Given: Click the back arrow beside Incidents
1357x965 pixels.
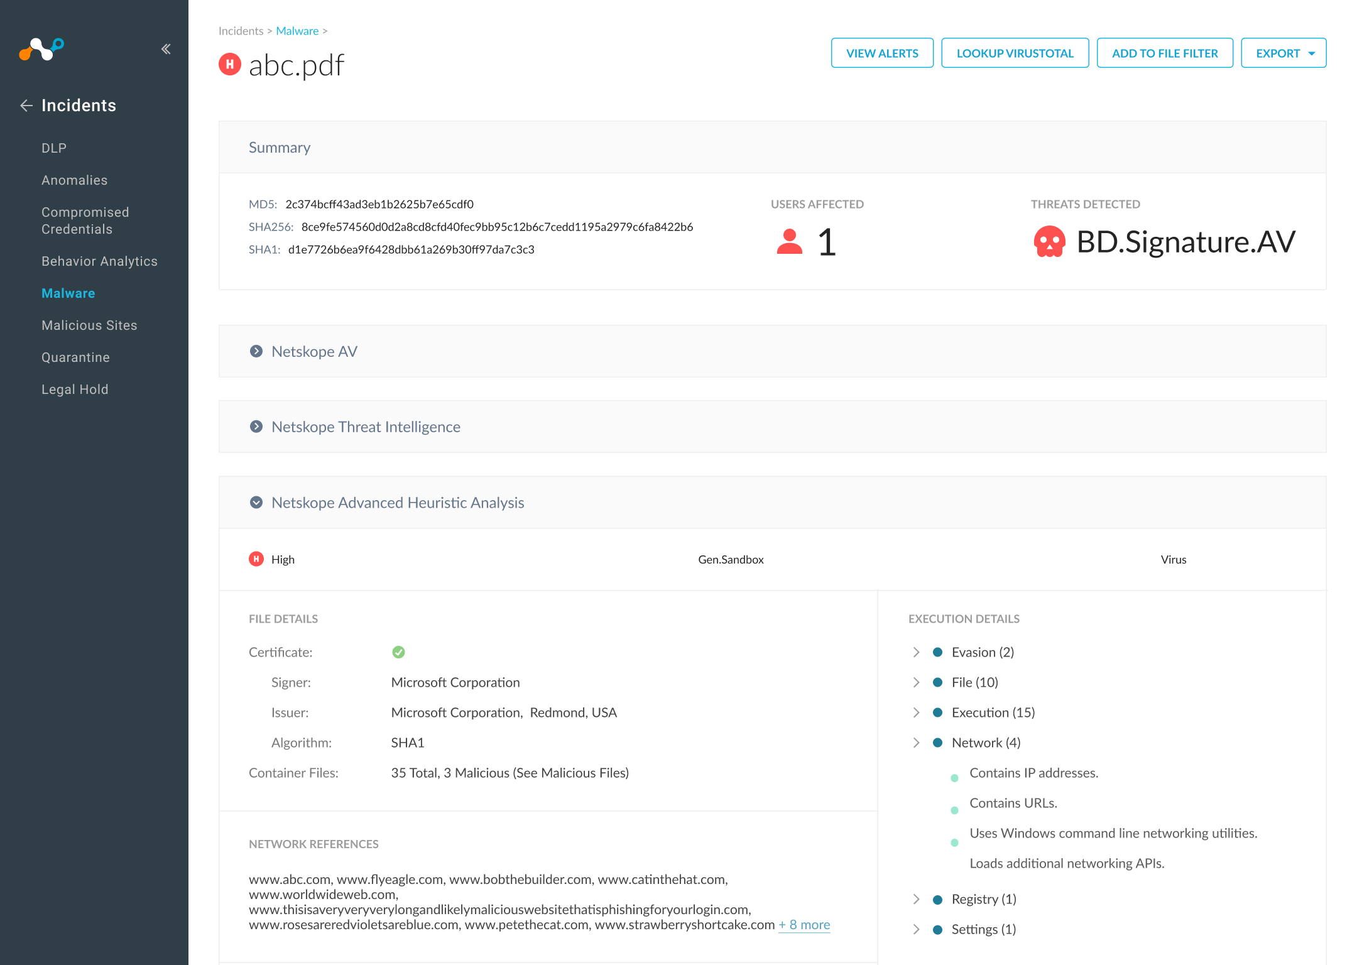Looking at the screenshot, I should click(26, 106).
